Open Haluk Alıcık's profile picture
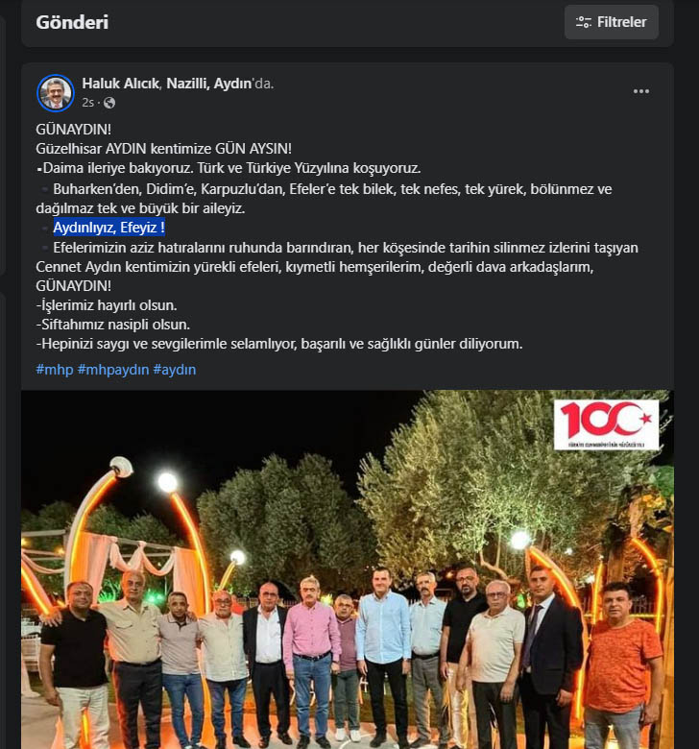Viewport: 699px width, 749px height. (x=56, y=93)
